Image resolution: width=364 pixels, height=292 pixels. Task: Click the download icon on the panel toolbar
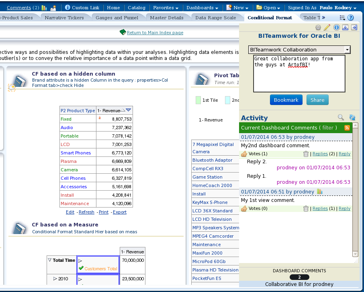[346, 27]
